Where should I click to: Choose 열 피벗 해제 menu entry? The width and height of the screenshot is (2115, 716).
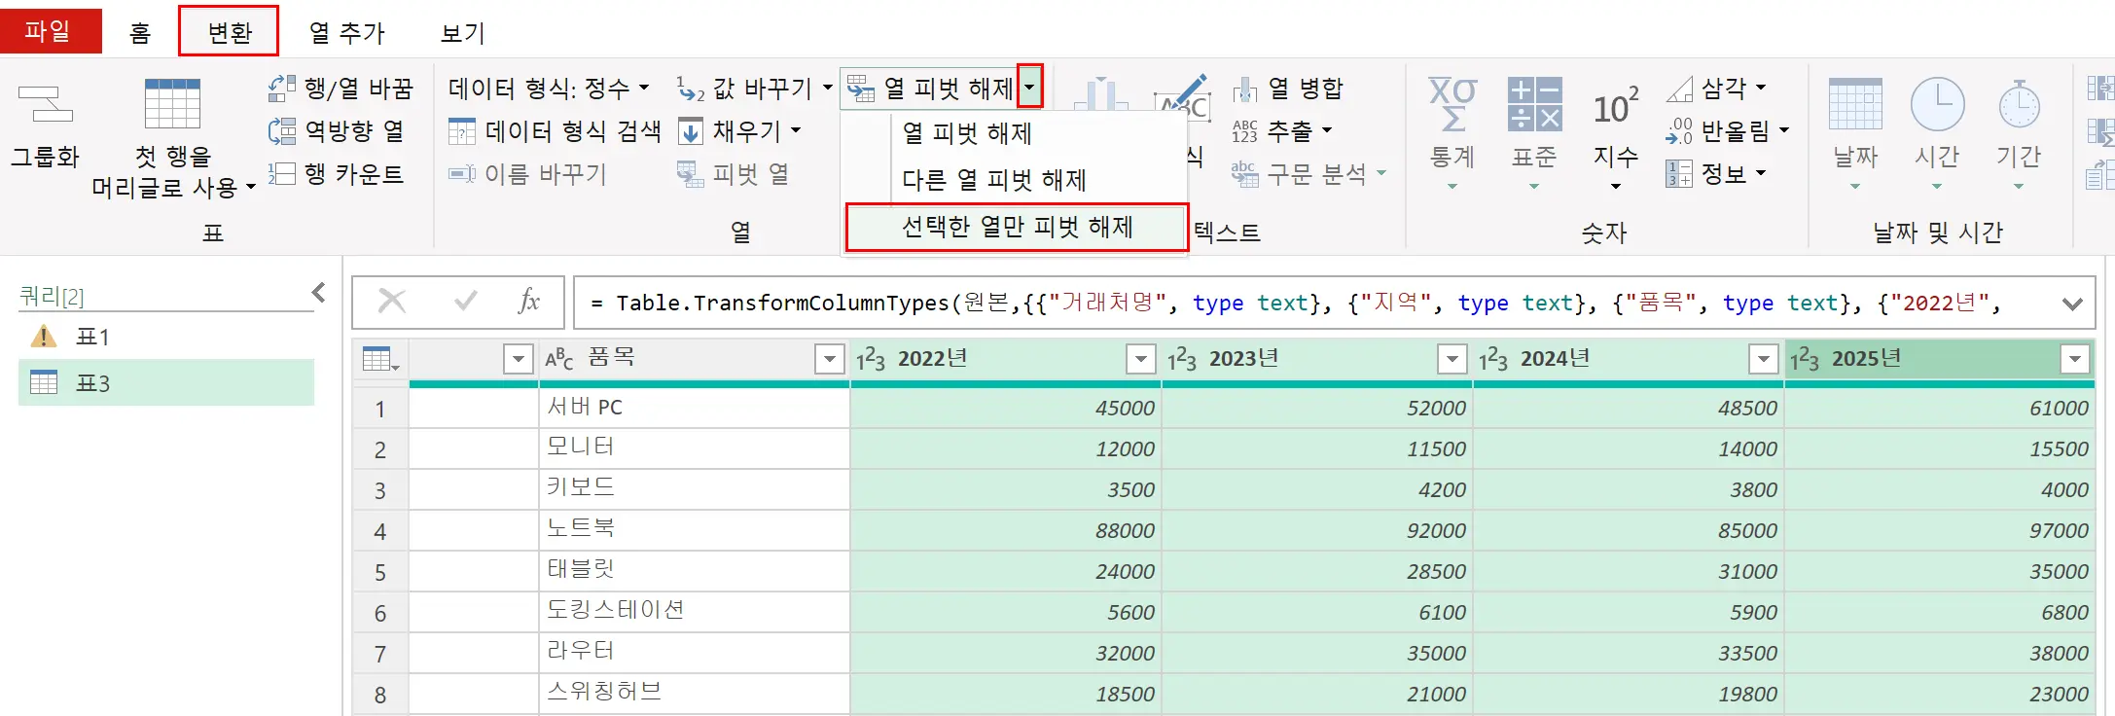point(1015,133)
